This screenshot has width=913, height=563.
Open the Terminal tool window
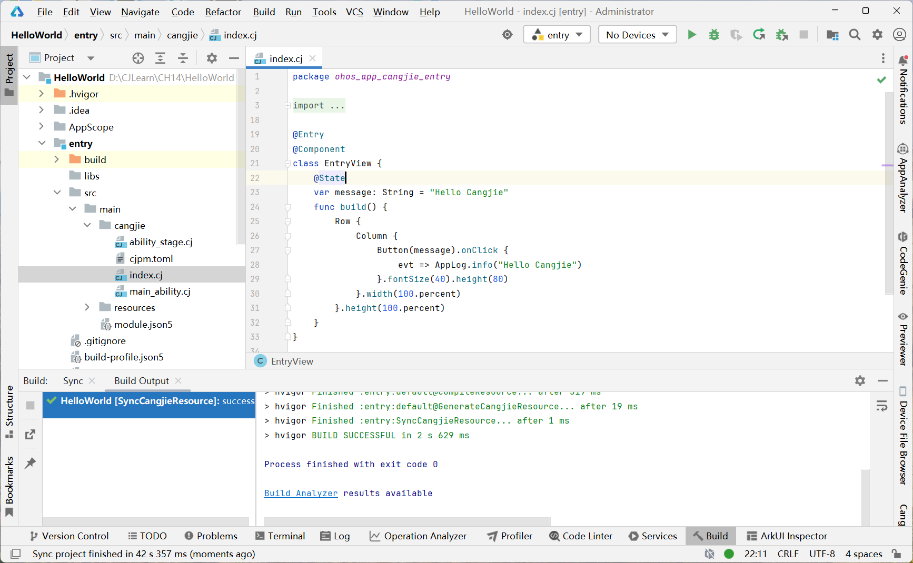[280, 536]
